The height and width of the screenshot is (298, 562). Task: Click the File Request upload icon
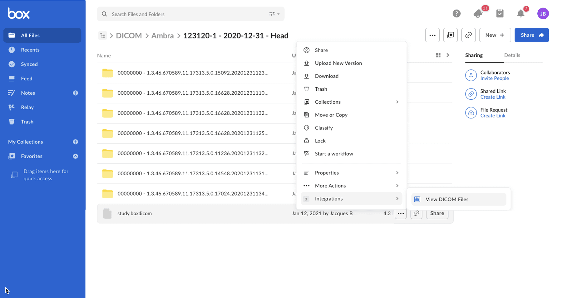471,113
